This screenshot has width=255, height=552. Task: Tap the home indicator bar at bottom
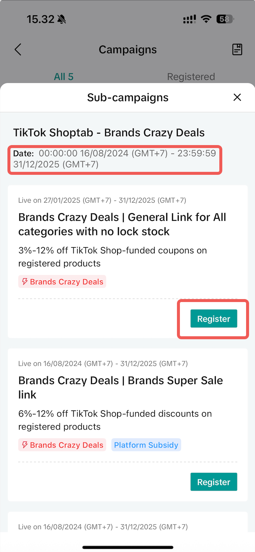pyautogui.click(x=127, y=547)
